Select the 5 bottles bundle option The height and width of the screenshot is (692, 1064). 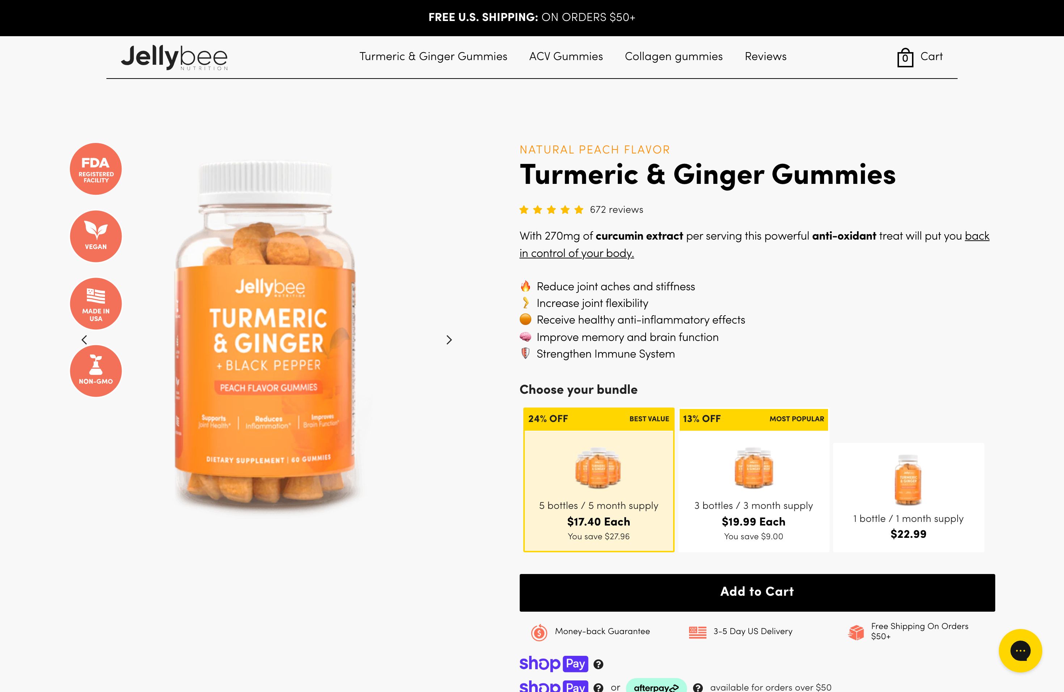[599, 480]
